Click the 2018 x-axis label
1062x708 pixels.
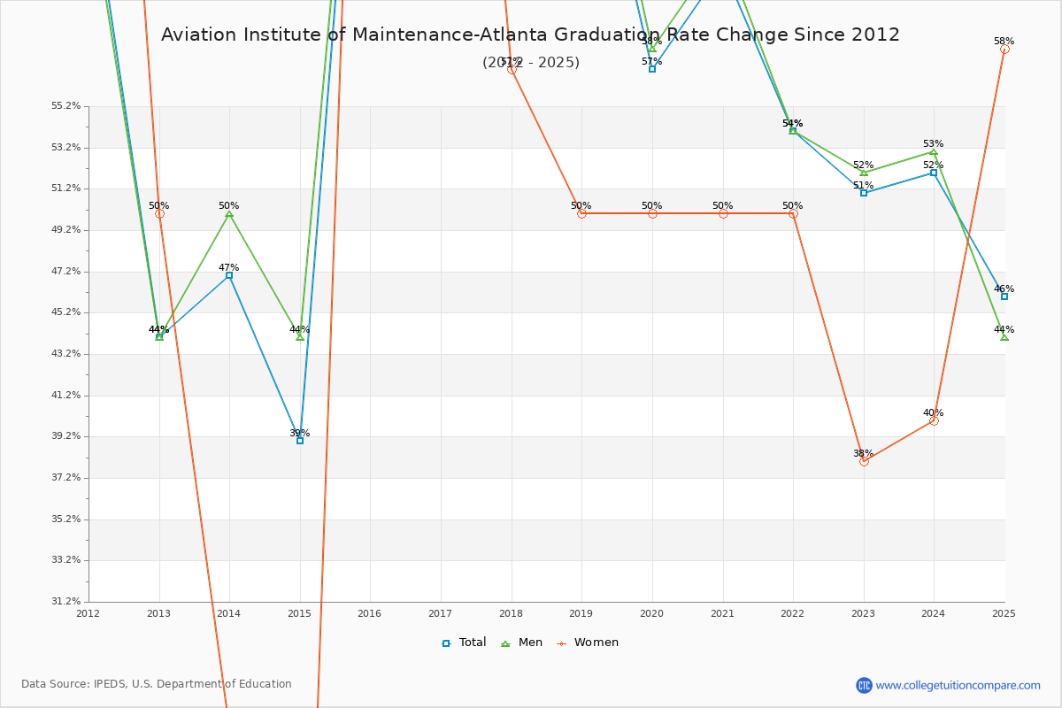512,613
